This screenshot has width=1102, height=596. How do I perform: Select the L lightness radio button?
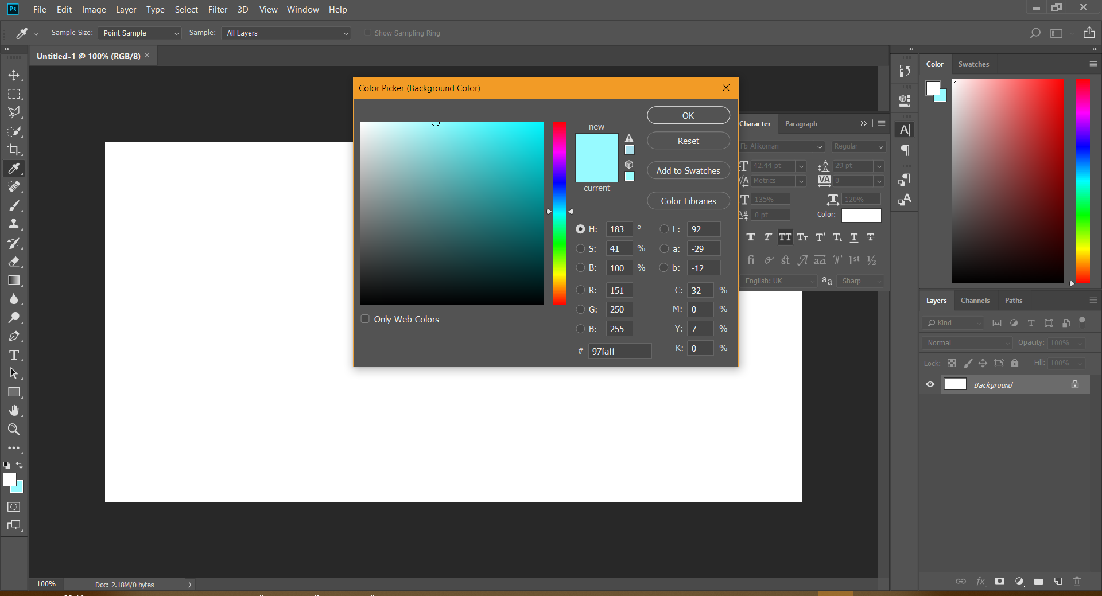pos(664,229)
